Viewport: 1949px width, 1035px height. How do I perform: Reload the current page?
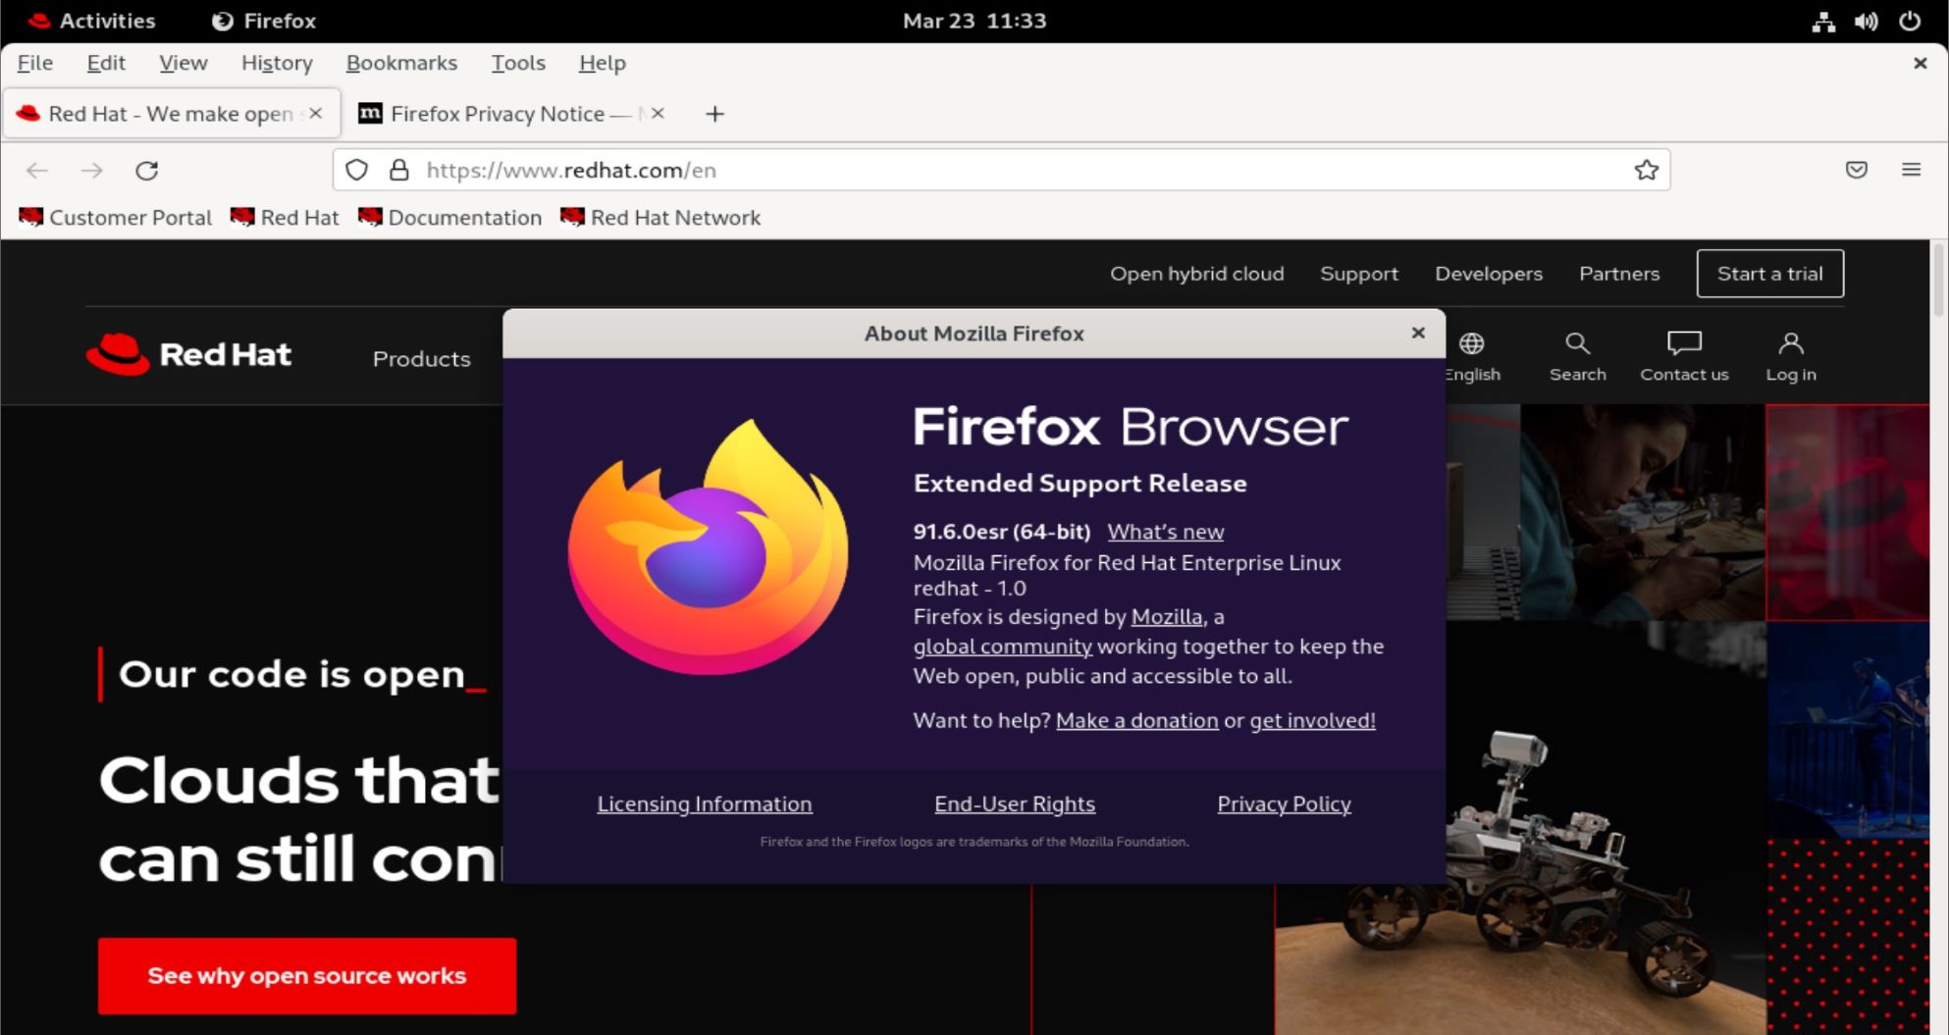point(147,171)
